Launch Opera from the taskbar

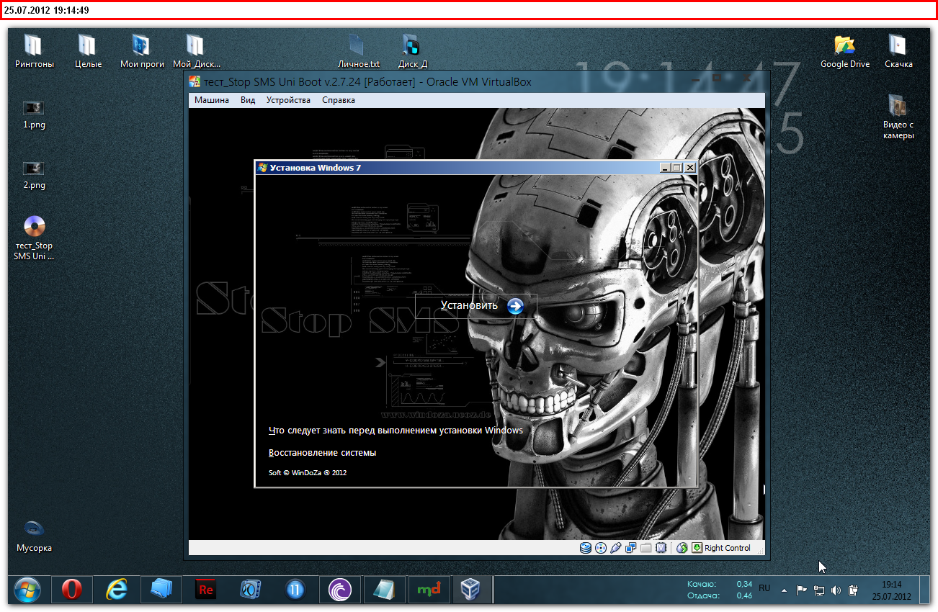[71, 590]
